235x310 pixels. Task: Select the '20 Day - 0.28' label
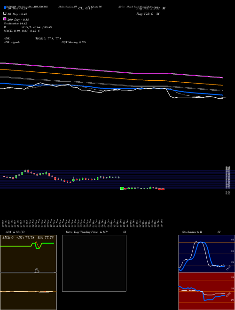click(17, 8)
